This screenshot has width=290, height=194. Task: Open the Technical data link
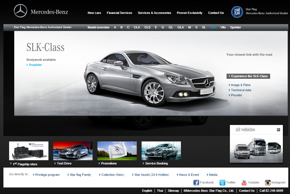tap(241, 90)
